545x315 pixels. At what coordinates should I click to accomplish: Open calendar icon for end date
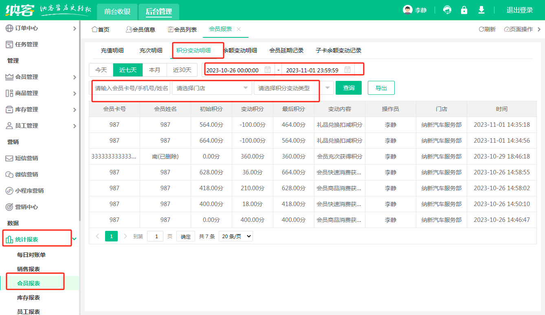tap(347, 70)
